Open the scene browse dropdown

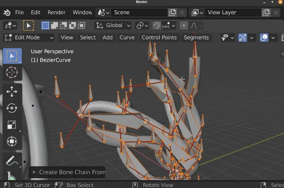coord(103,12)
